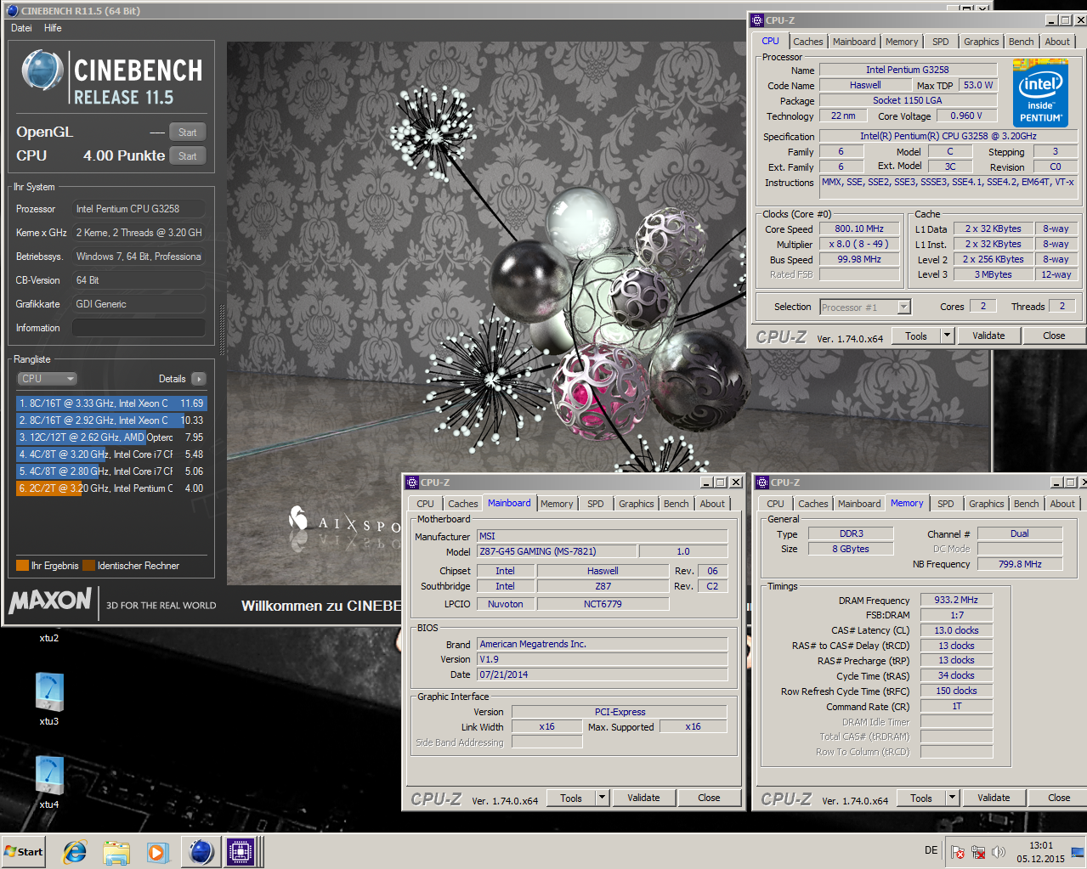The height and width of the screenshot is (869, 1087).
Task: Open Caches tab in top CPU-Z window
Action: tap(807, 42)
